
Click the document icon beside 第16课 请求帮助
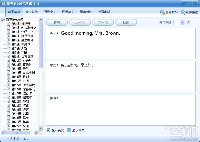[9, 85]
